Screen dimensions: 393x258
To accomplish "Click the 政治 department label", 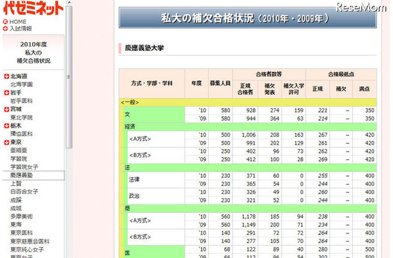I will (134, 196).
